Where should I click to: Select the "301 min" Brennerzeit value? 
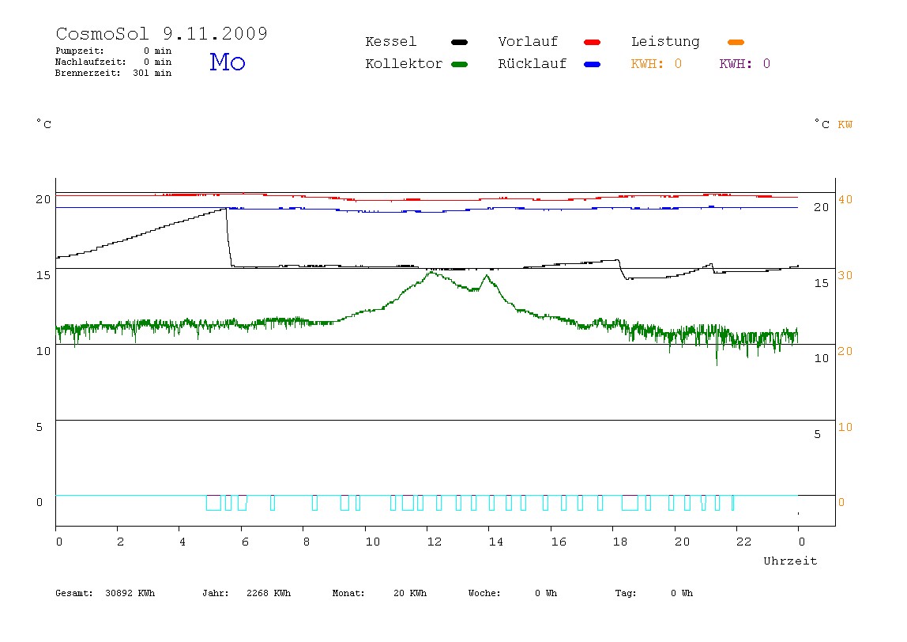(152, 73)
